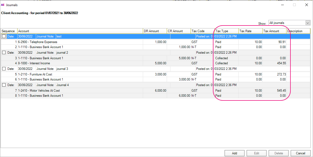Image resolution: width=313 pixels, height=157 pixels.
Task: Click the Tax Type column header
Action: coord(226,31)
